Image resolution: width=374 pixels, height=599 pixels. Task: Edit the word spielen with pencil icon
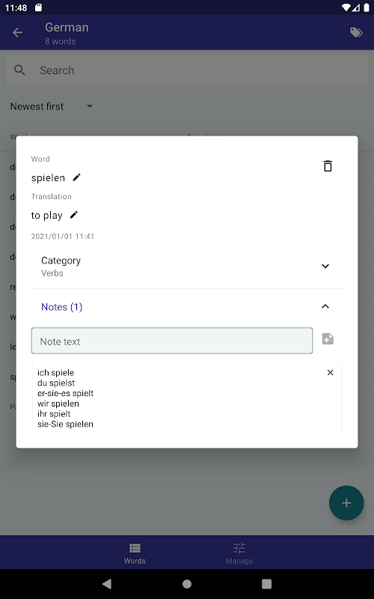tap(77, 177)
